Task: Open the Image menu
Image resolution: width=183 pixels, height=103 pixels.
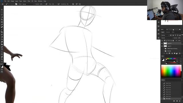Action: click(x=12, y=1)
